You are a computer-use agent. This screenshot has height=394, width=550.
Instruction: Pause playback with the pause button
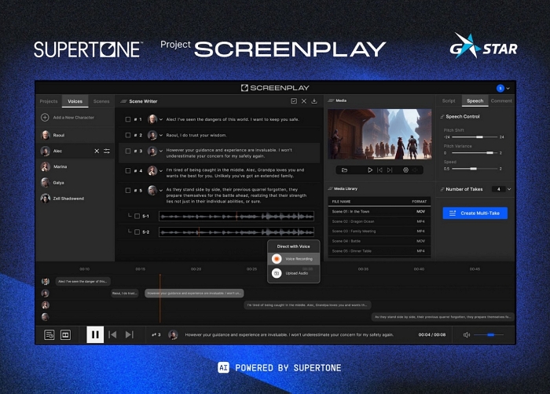point(95,334)
